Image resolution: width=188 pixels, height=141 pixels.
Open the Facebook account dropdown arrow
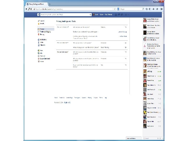click(128, 15)
